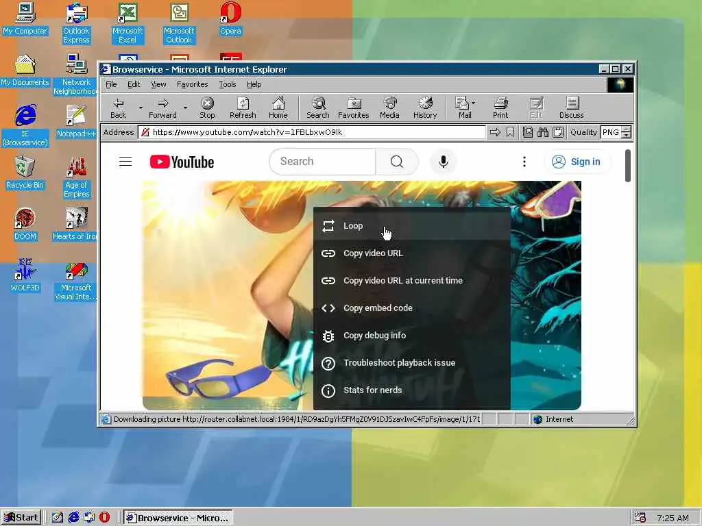Select Copy video URL
This screenshot has width=702, height=526.
[412, 253]
